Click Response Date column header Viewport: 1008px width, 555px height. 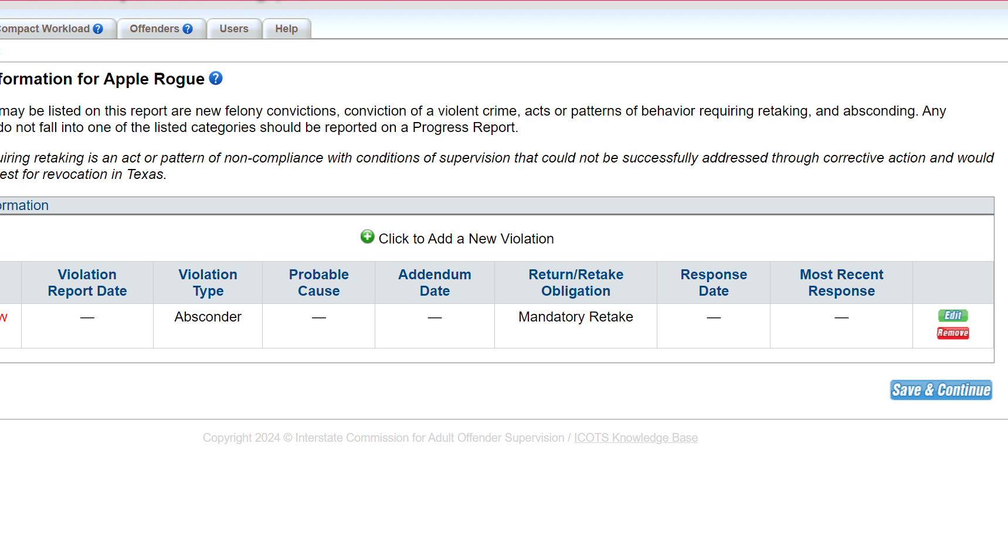(x=714, y=283)
